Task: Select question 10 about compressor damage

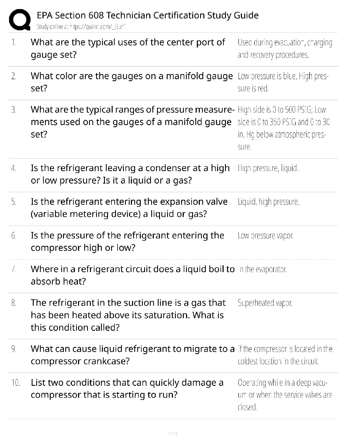Action: (127, 388)
